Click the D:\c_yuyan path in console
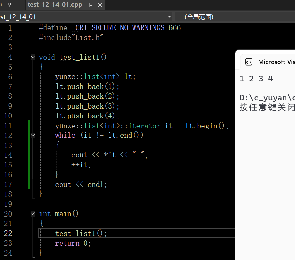This screenshot has height=260, width=295. tap(267, 98)
